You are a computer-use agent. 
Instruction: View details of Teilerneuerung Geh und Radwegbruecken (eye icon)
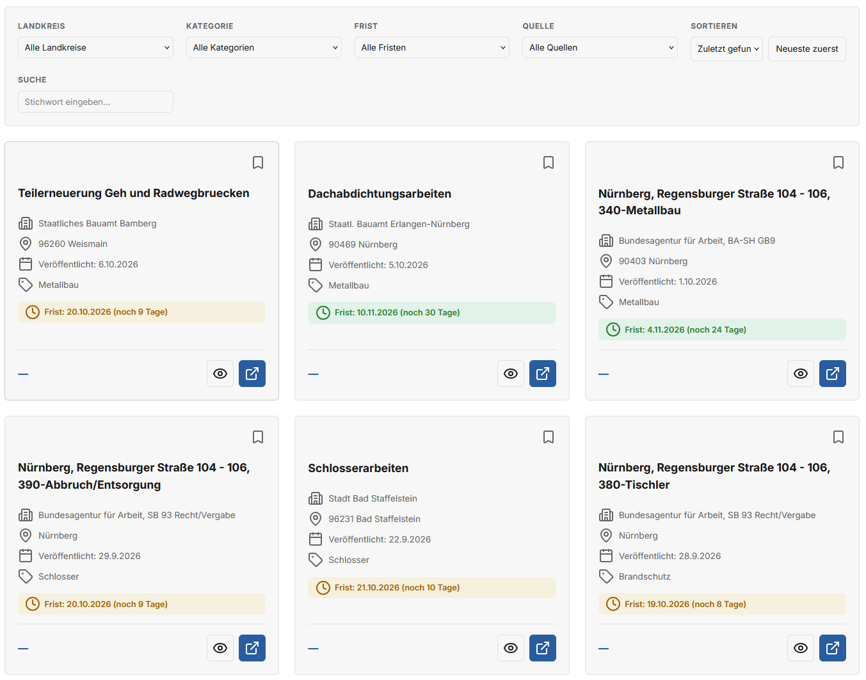click(220, 374)
